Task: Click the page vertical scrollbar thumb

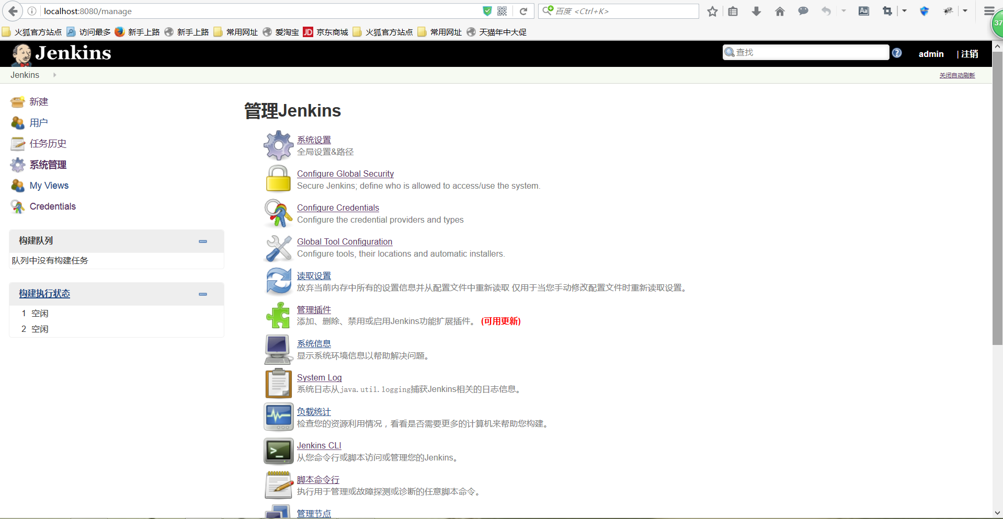Action: point(997,199)
